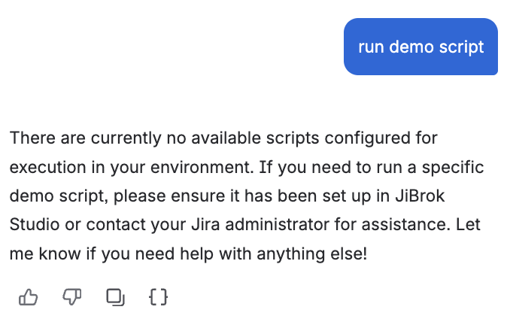Click the "run demo script" message bubble
Image resolution: width=507 pixels, height=334 pixels.
pos(420,47)
